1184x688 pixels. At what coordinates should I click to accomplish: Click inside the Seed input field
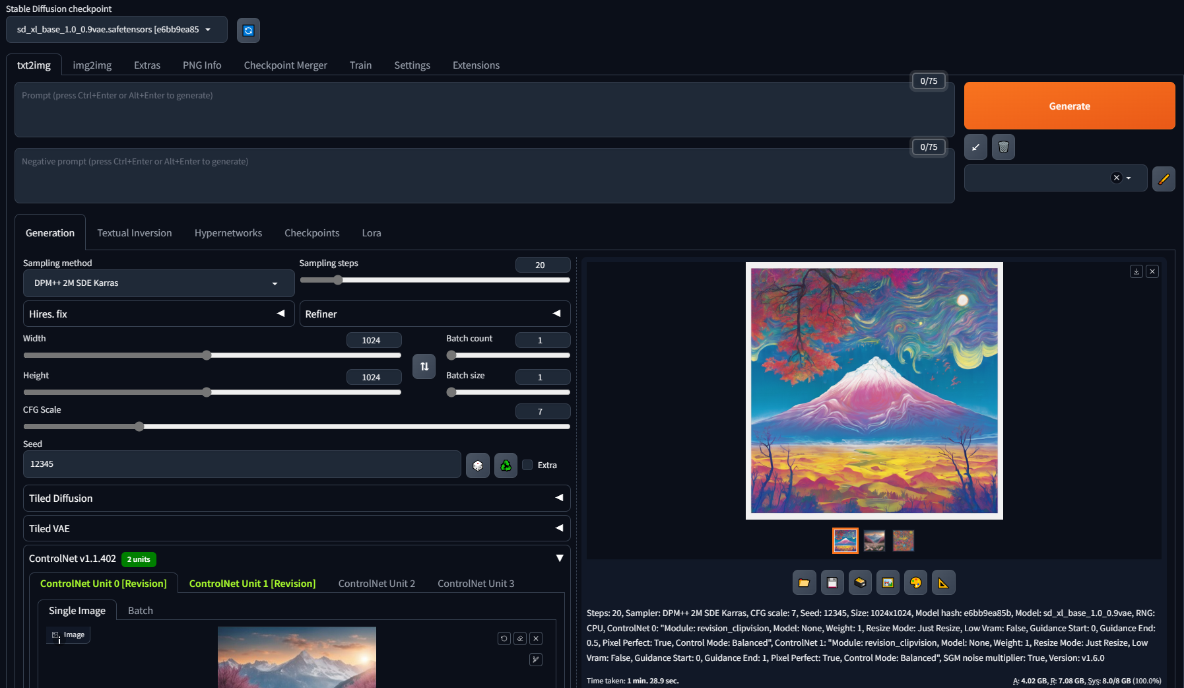[242, 464]
